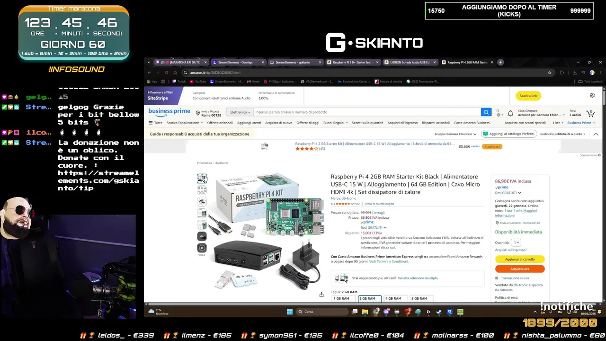This screenshot has height=341, width=606.
Task: Open the Tutte hamburger menu
Action: tap(155, 123)
